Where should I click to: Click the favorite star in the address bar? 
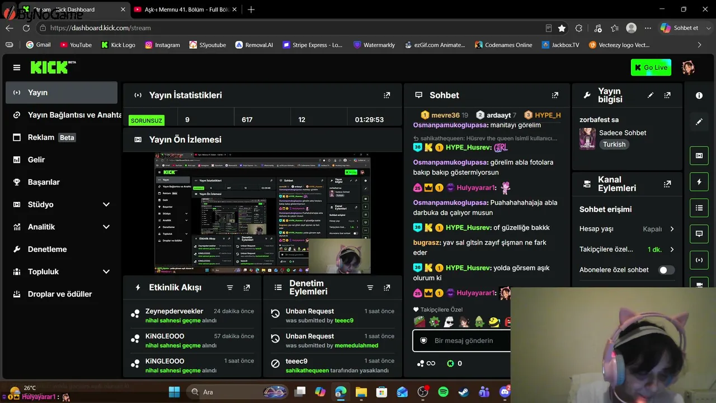point(562,28)
